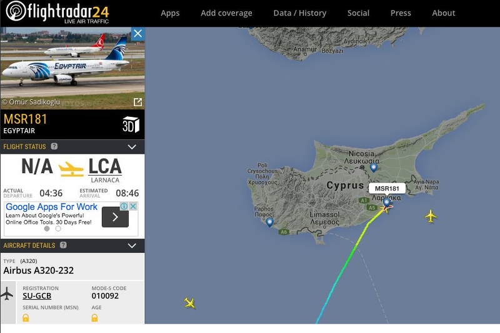500x333 pixels.
Task: Select the first ad carousel dot
Action: [x=47, y=229]
